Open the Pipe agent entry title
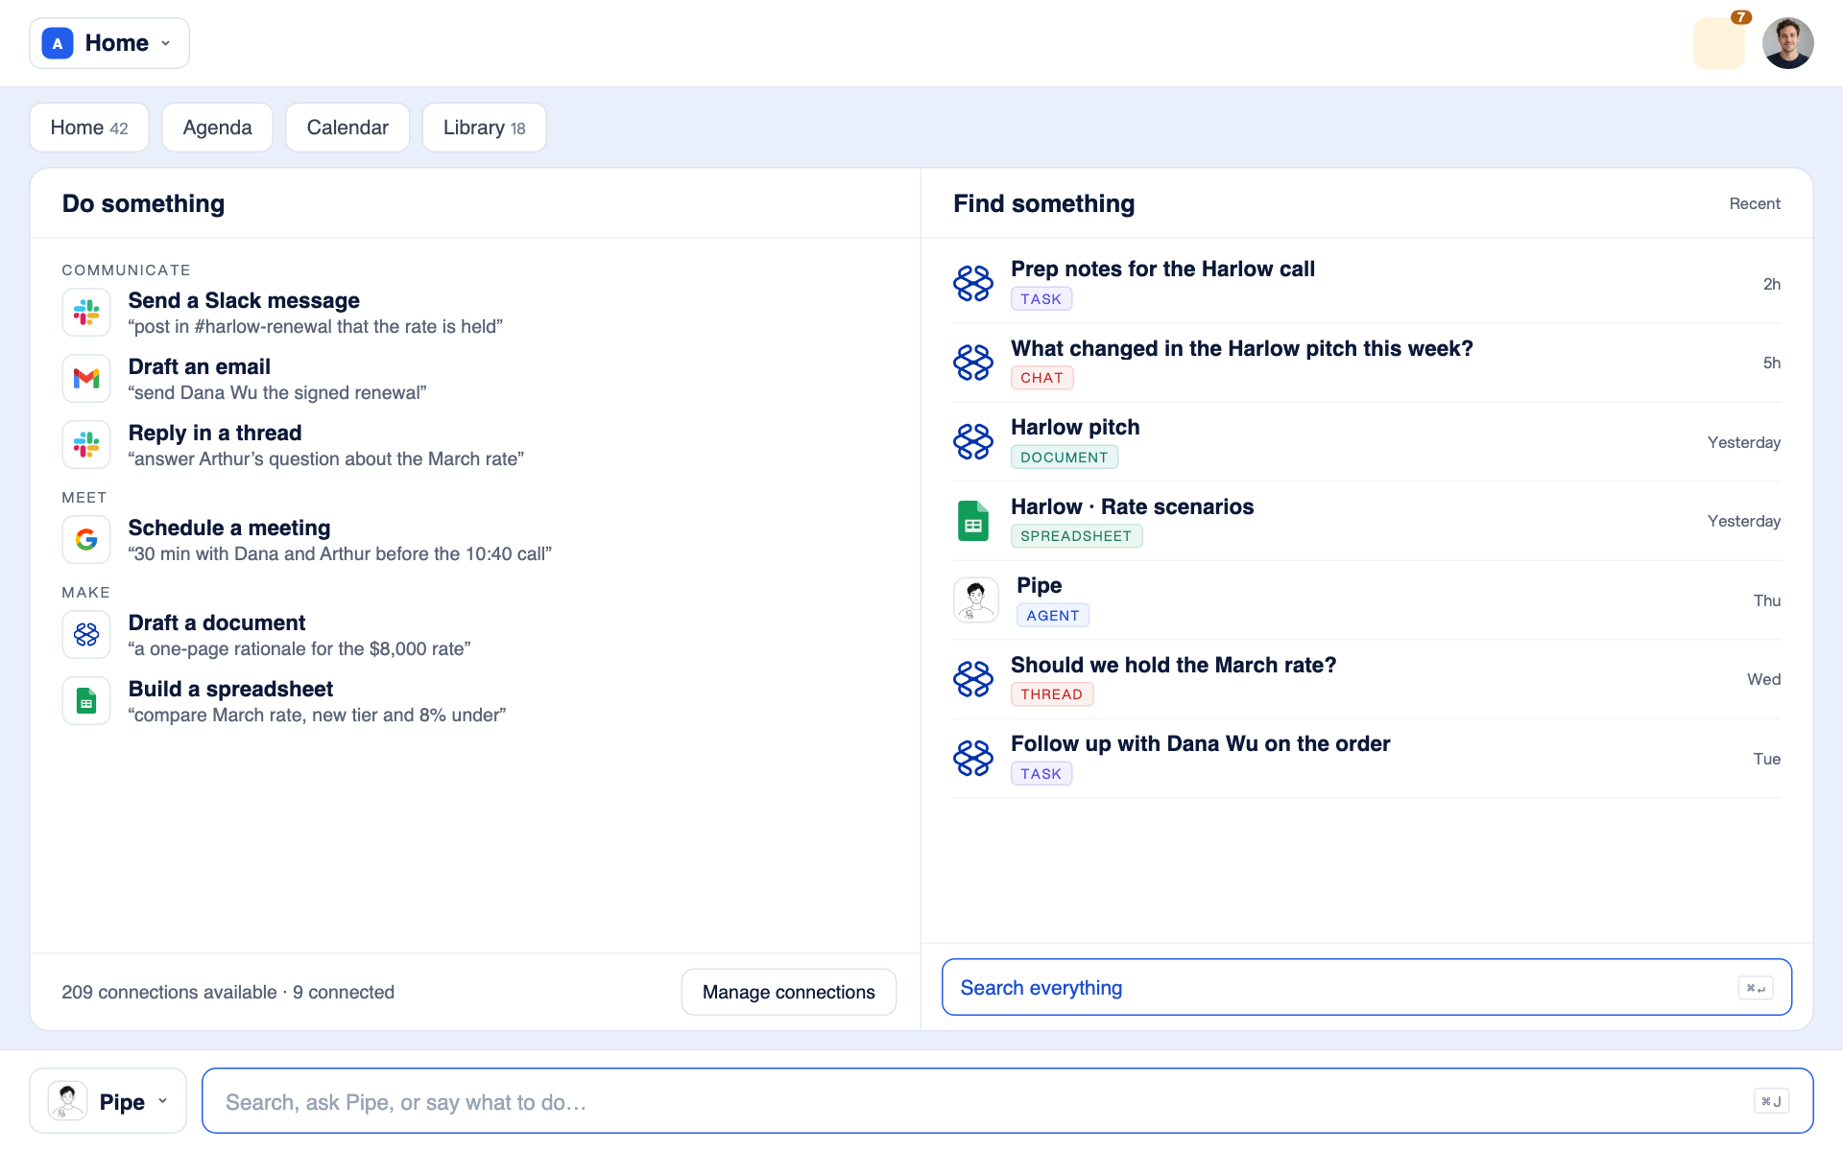The height and width of the screenshot is (1151, 1843). 1039,585
